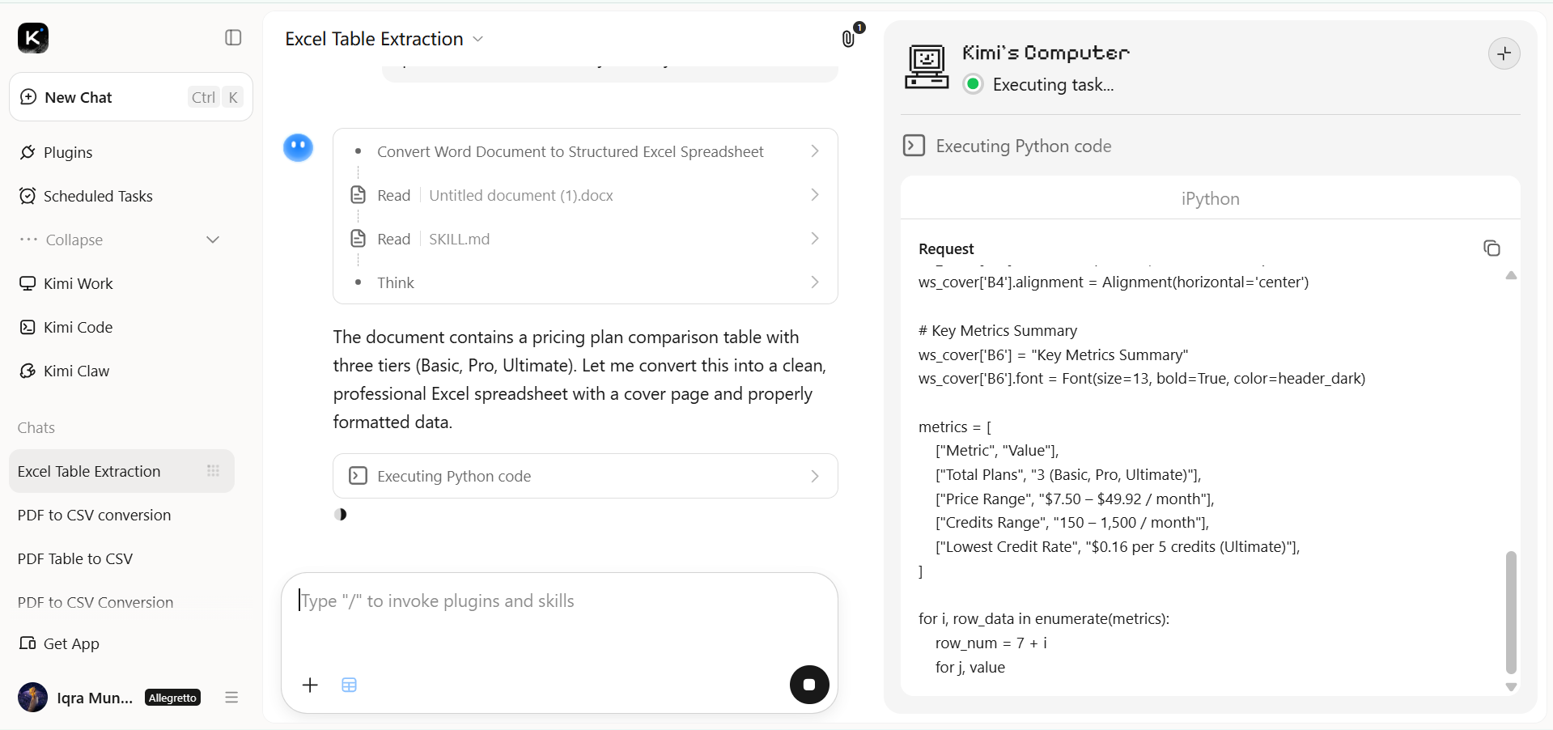
Task: Click the document icon beside SKILL.md
Action: (x=358, y=239)
